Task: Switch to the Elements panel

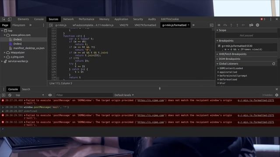Action: pyautogui.click(x=23, y=19)
